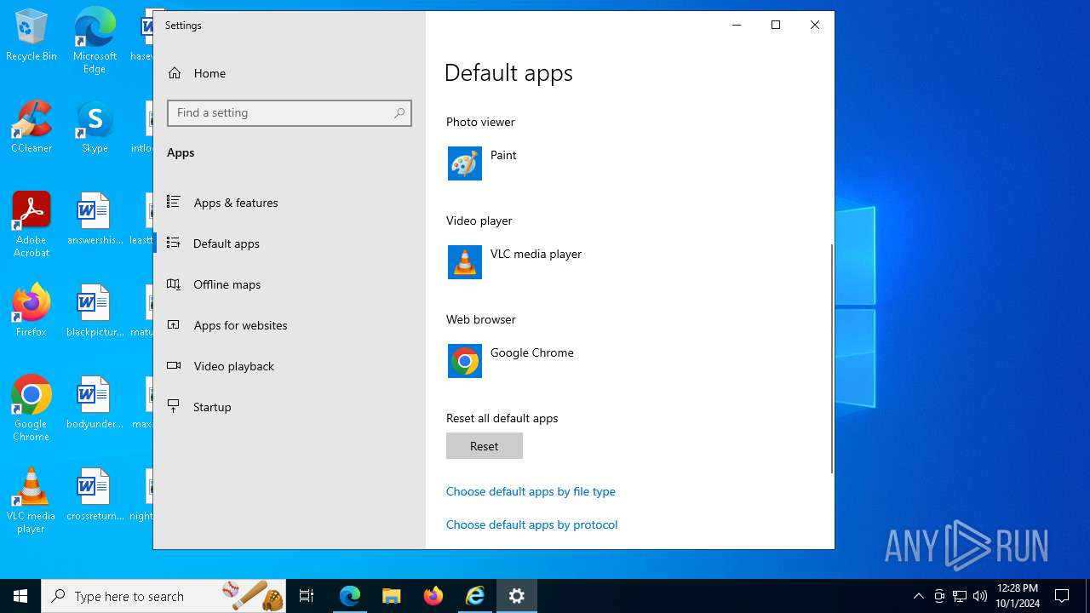
Task: Click the VLC media player default icon
Action: tap(465, 262)
